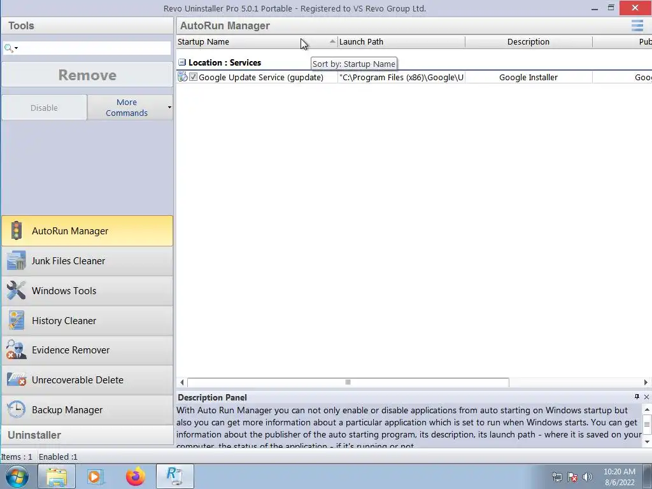Click the search magnifier icon in Tools
This screenshot has width=652, height=489.
(8, 48)
